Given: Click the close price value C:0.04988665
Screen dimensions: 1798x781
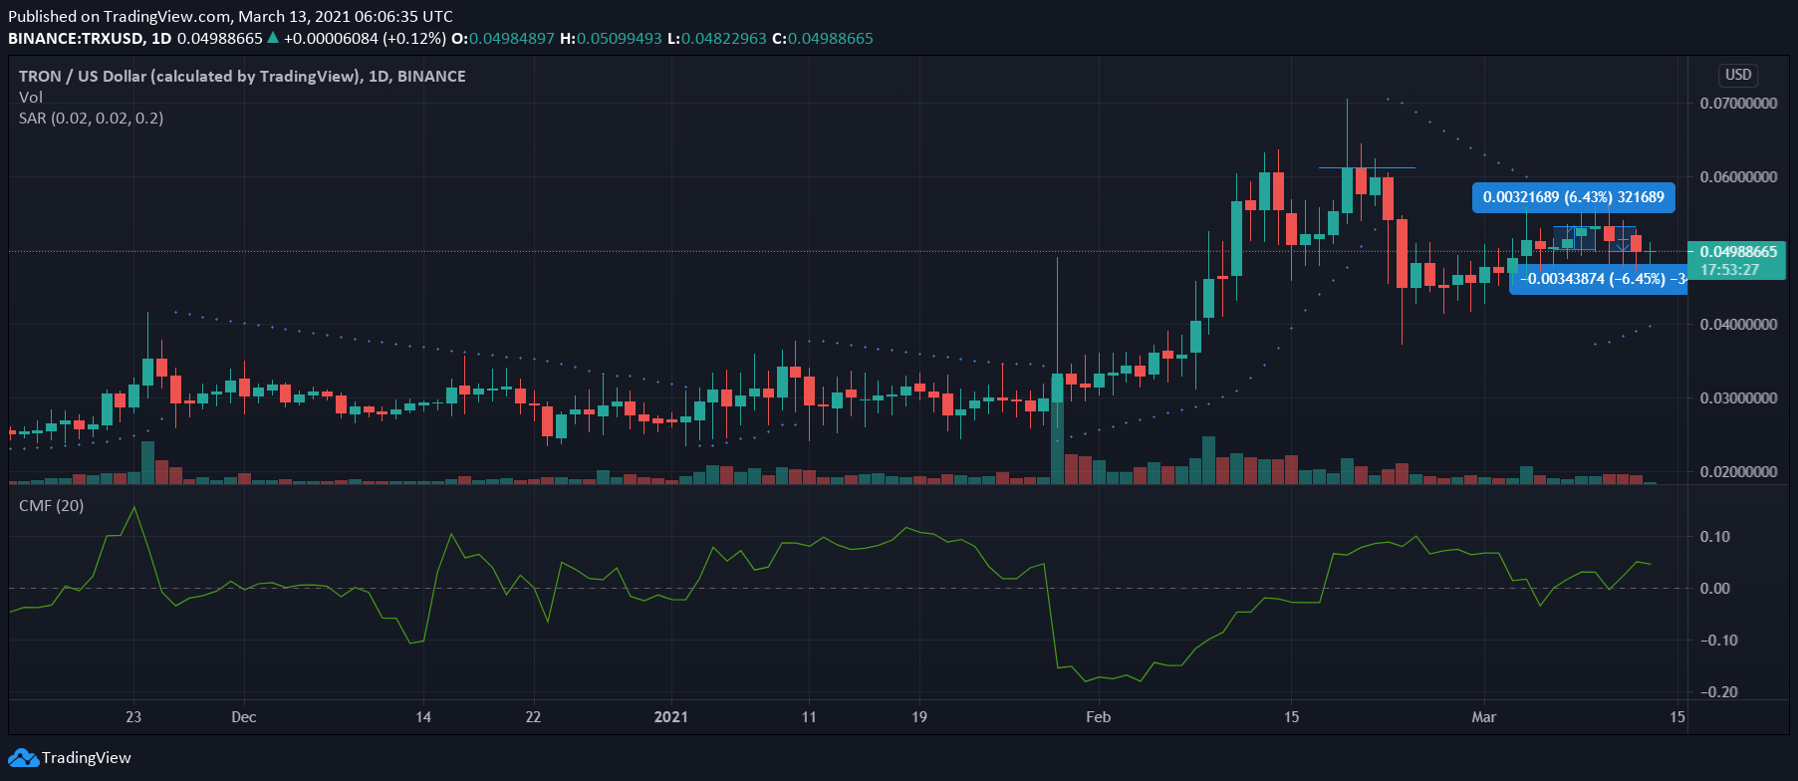Looking at the screenshot, I should coord(823,38).
